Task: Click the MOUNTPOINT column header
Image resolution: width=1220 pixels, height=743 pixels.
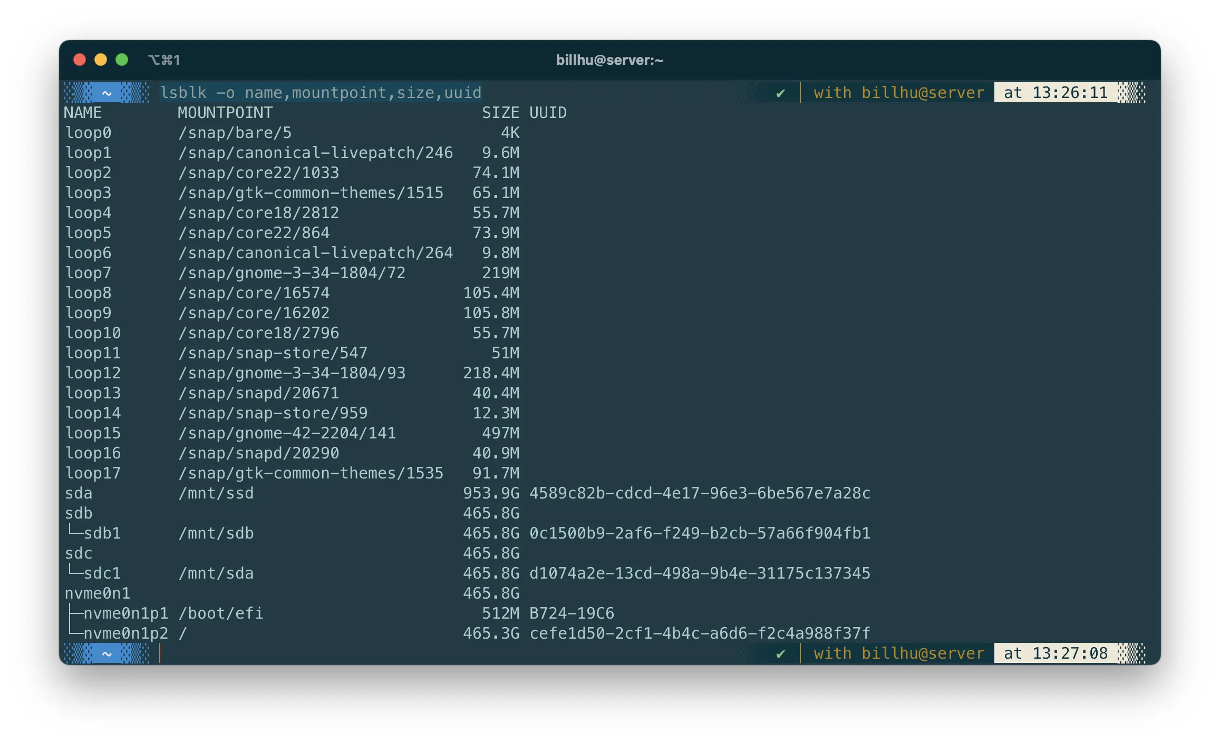Action: [225, 113]
